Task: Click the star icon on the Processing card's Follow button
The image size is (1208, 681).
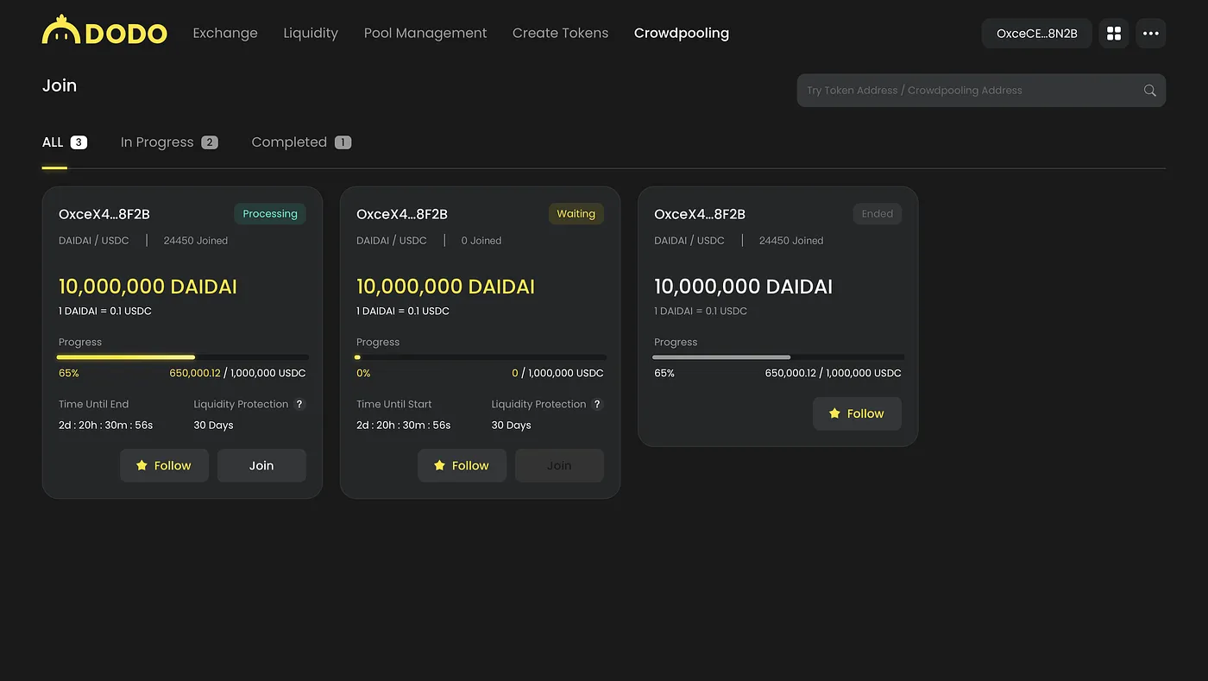Action: click(142, 465)
